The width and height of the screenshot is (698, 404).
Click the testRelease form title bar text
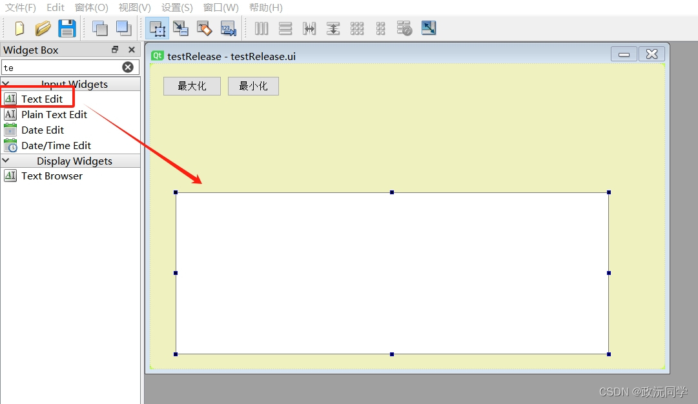click(x=231, y=57)
